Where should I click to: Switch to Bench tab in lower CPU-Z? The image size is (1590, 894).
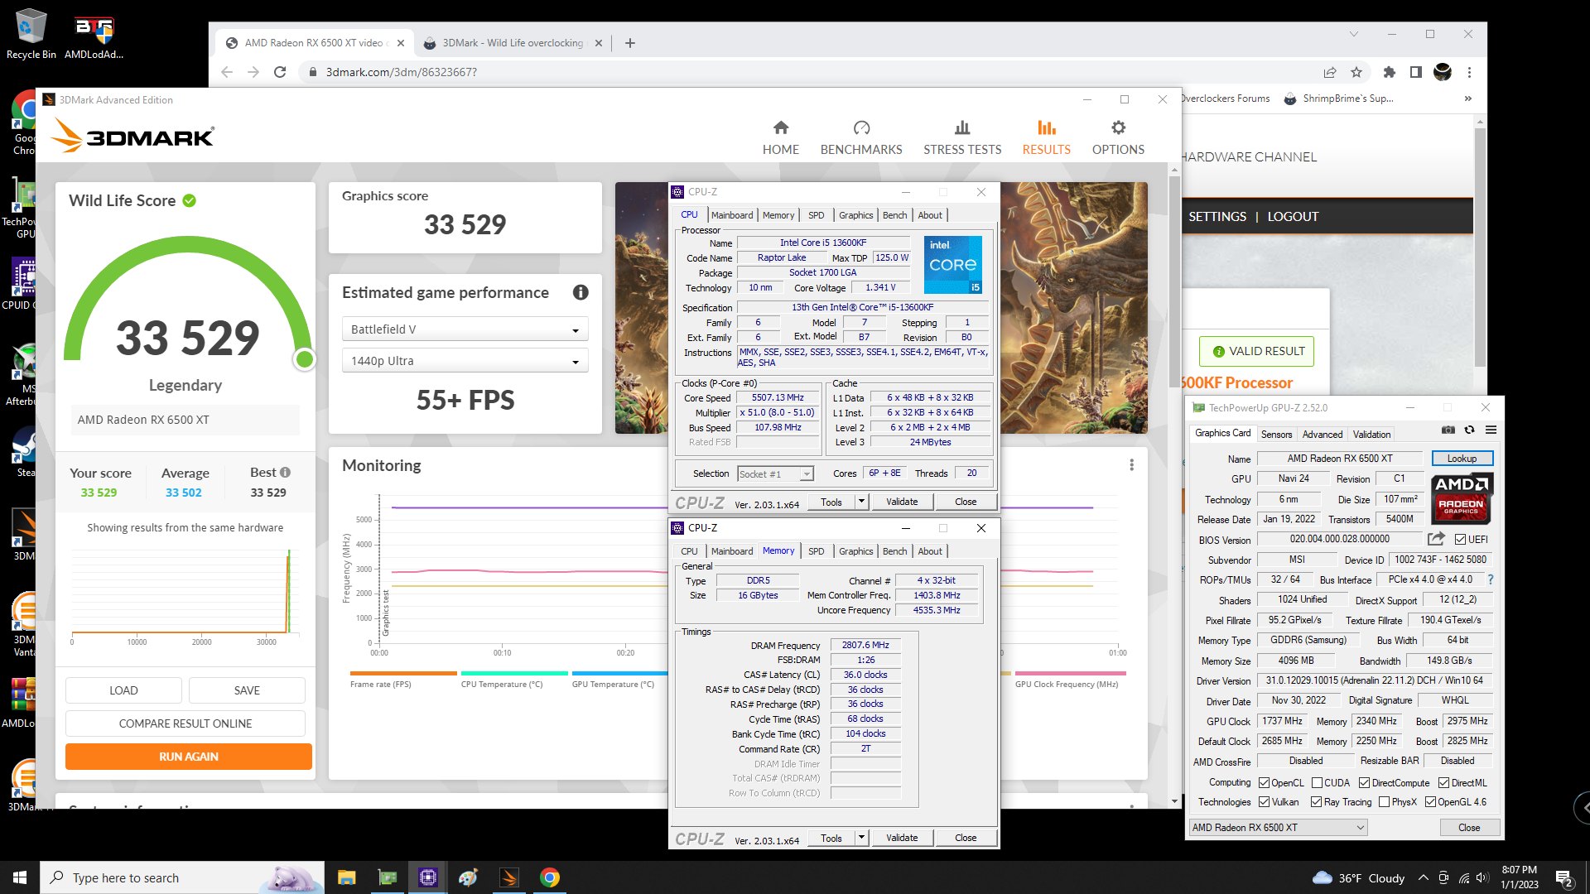[894, 550]
